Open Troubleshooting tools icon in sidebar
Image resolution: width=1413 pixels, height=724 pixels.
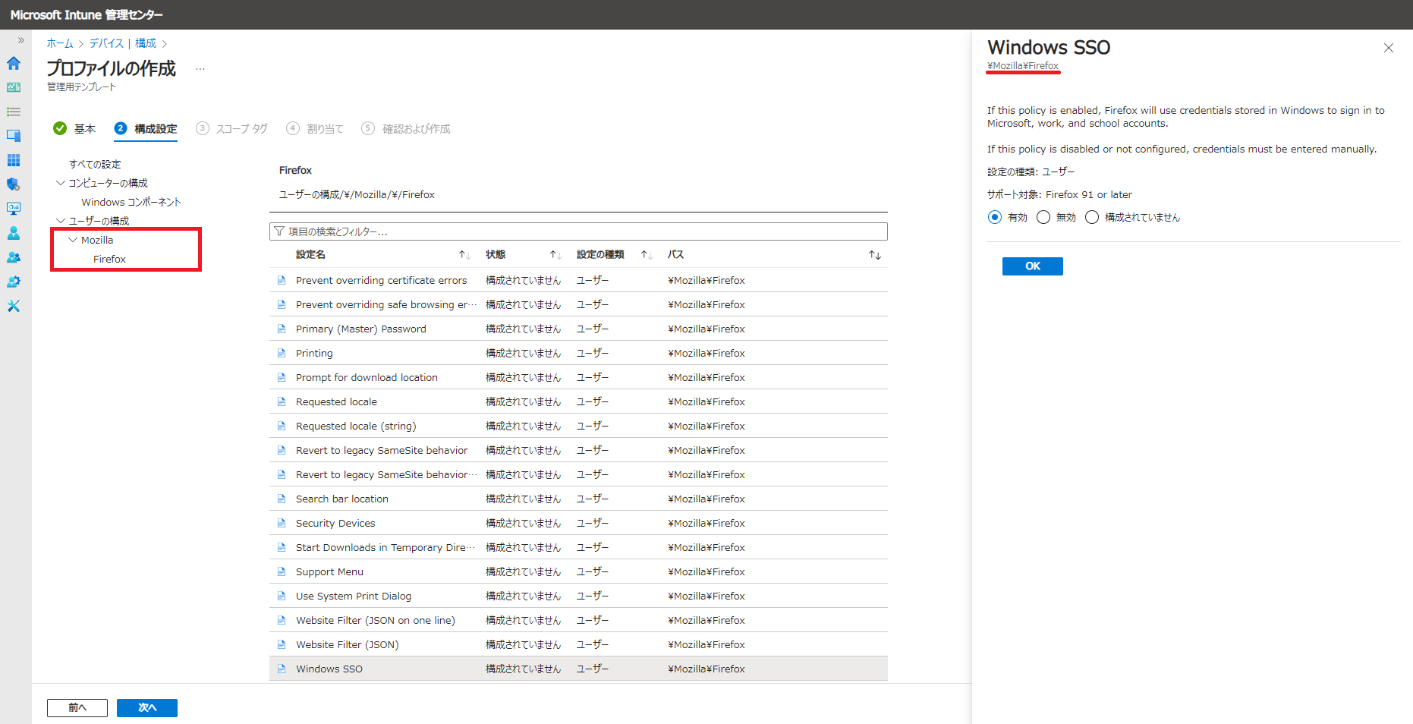tap(14, 306)
